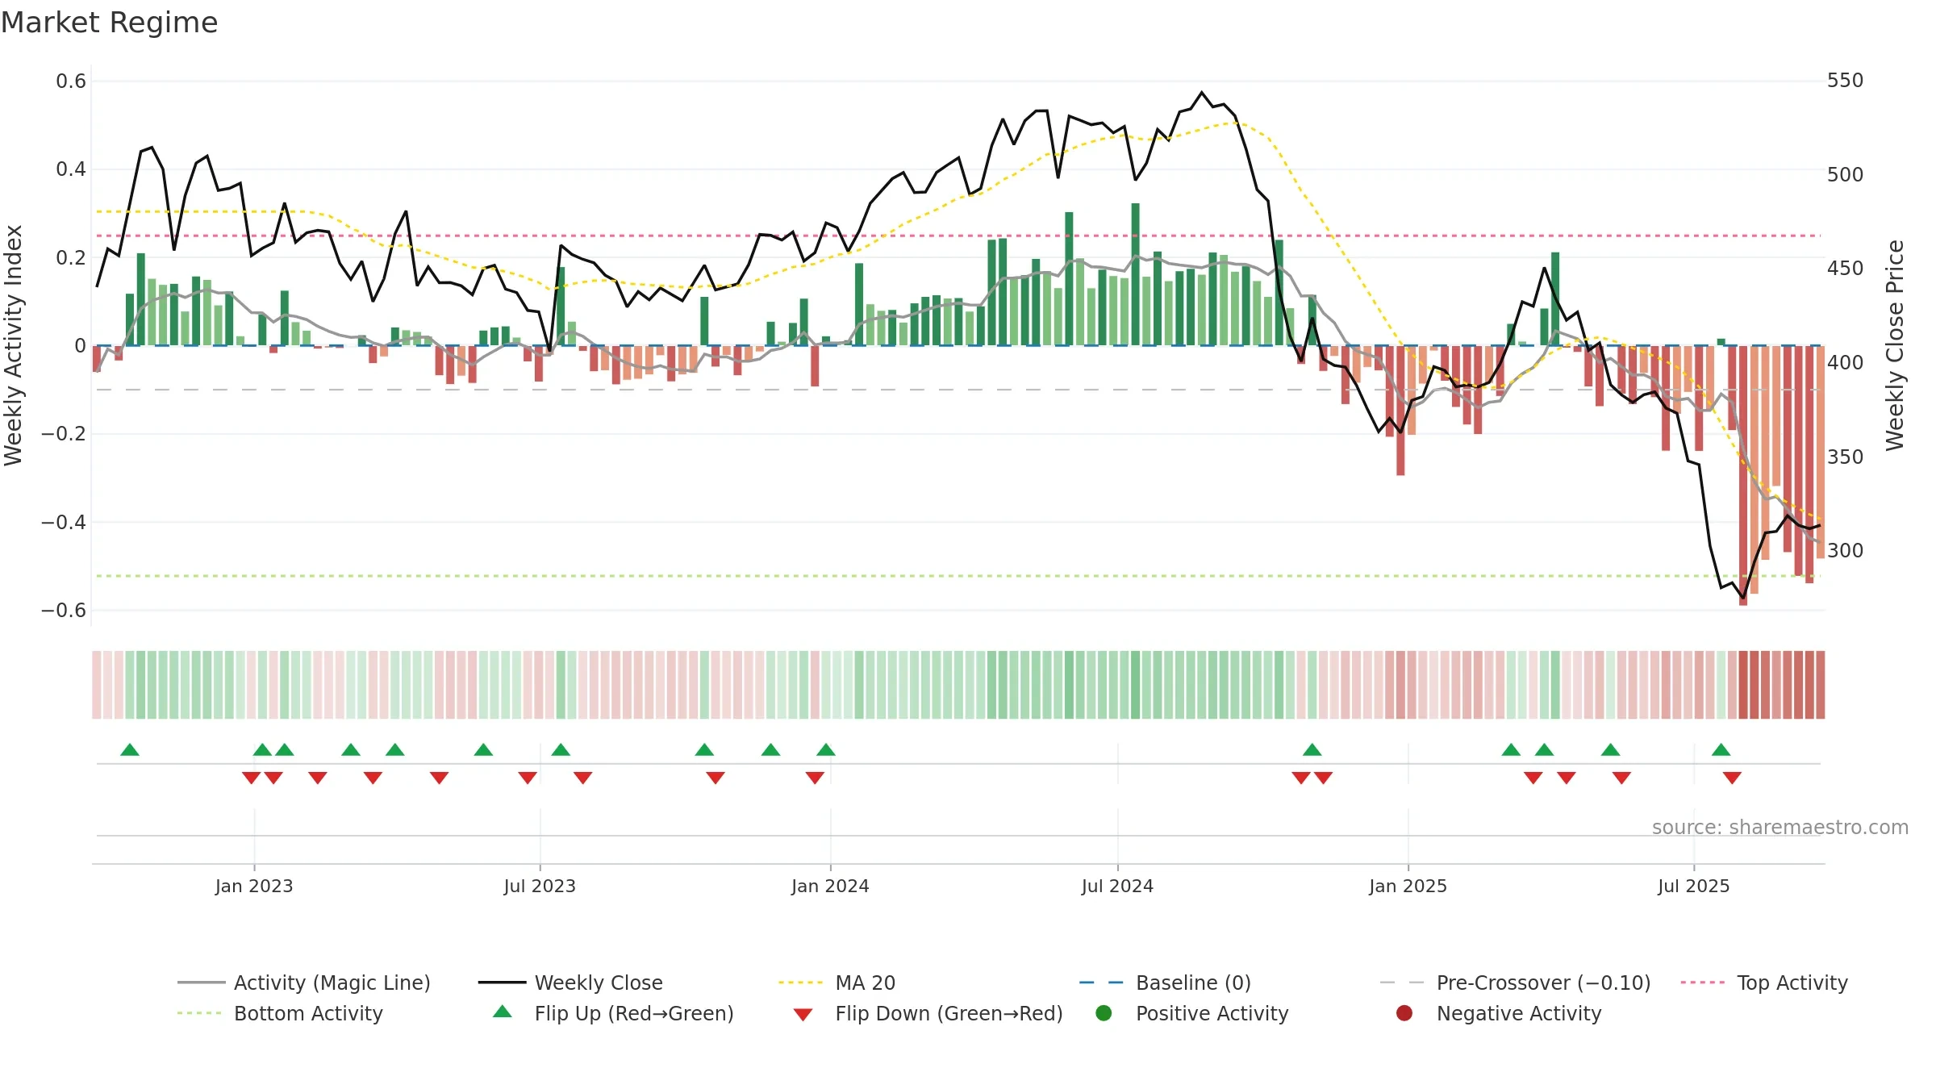This screenshot has width=1936, height=1089.
Task: Click the Jan 2023 axis label
Action: tap(254, 886)
